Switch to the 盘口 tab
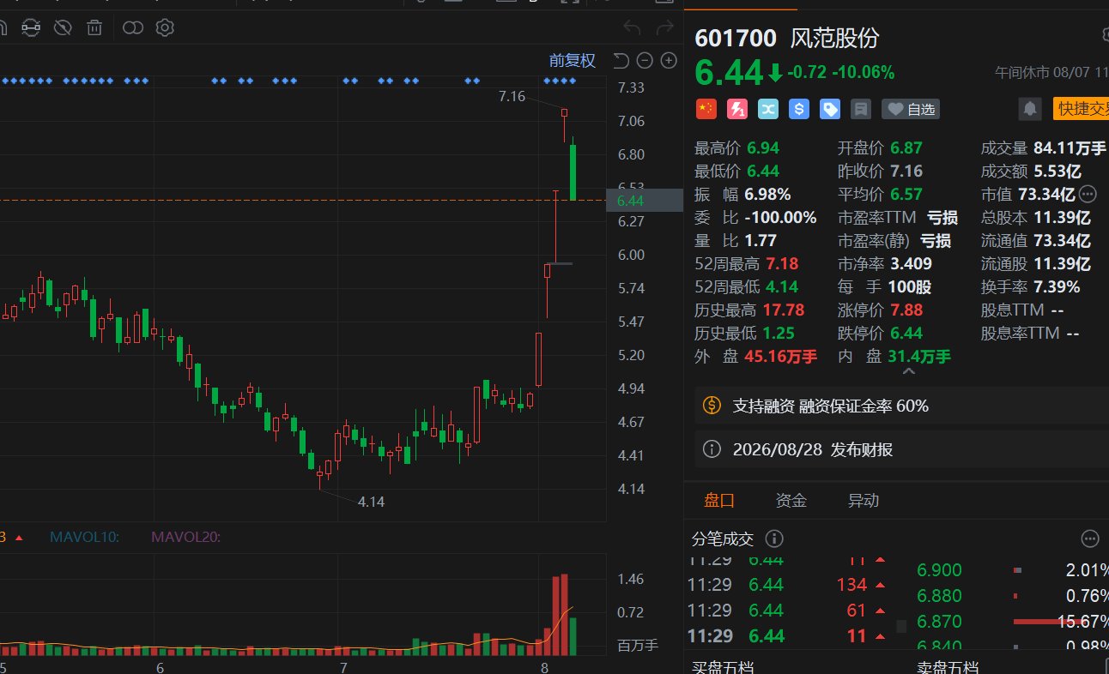 (x=719, y=501)
